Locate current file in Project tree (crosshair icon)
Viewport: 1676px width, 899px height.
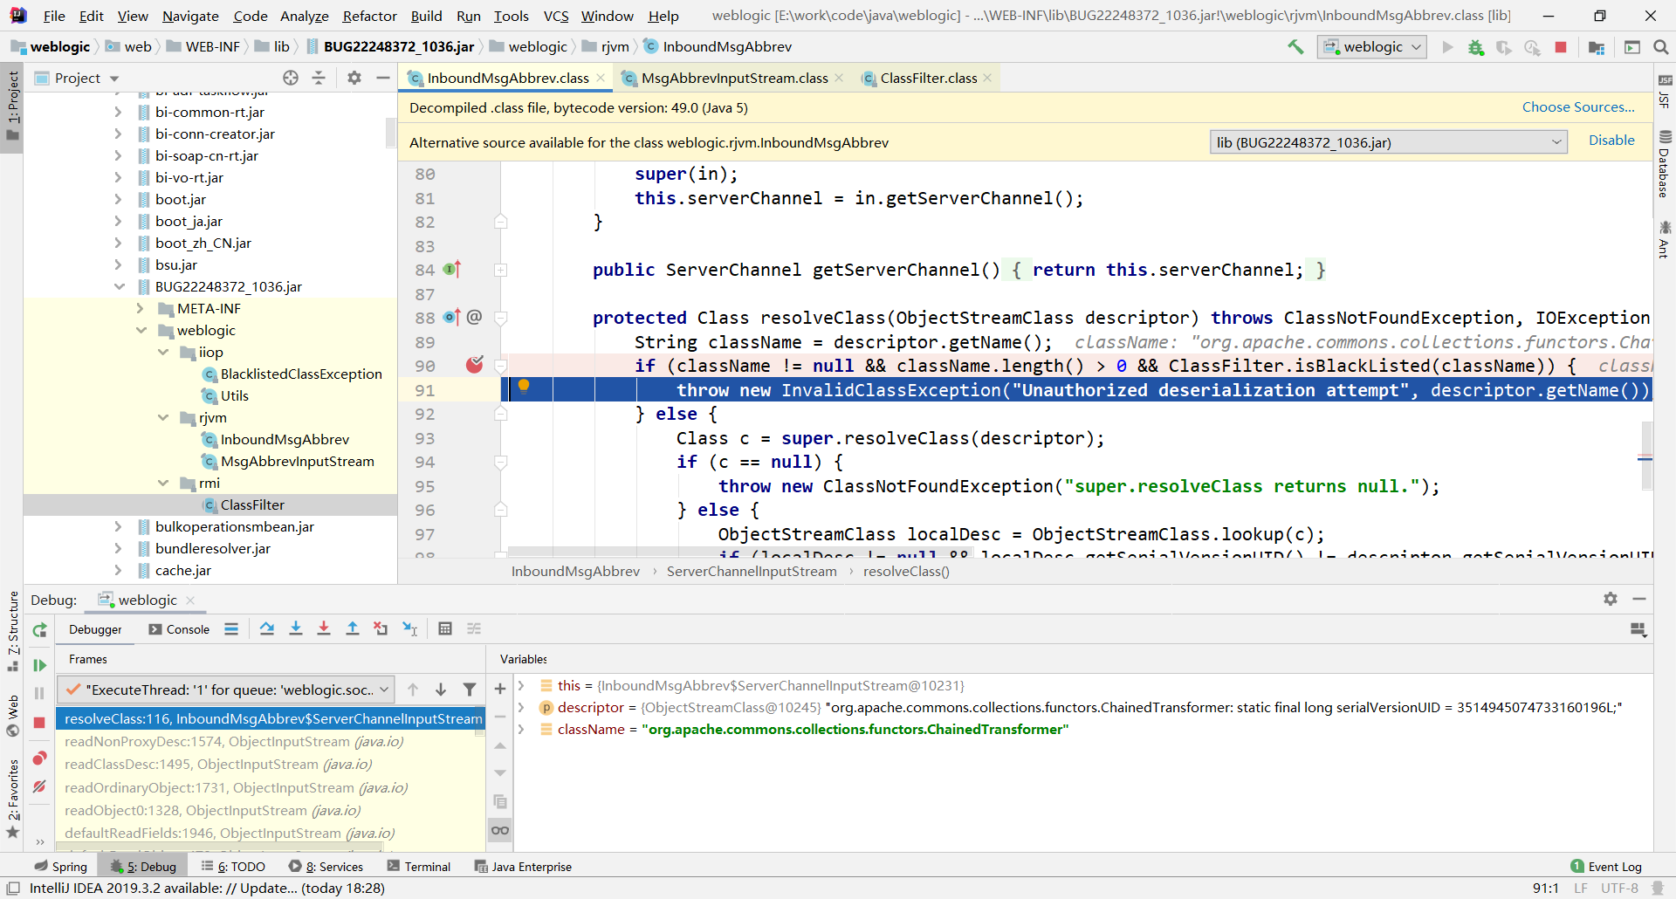tap(291, 78)
